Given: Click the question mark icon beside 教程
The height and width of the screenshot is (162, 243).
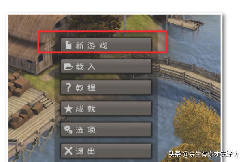Looking at the screenshot, I should [68, 87].
